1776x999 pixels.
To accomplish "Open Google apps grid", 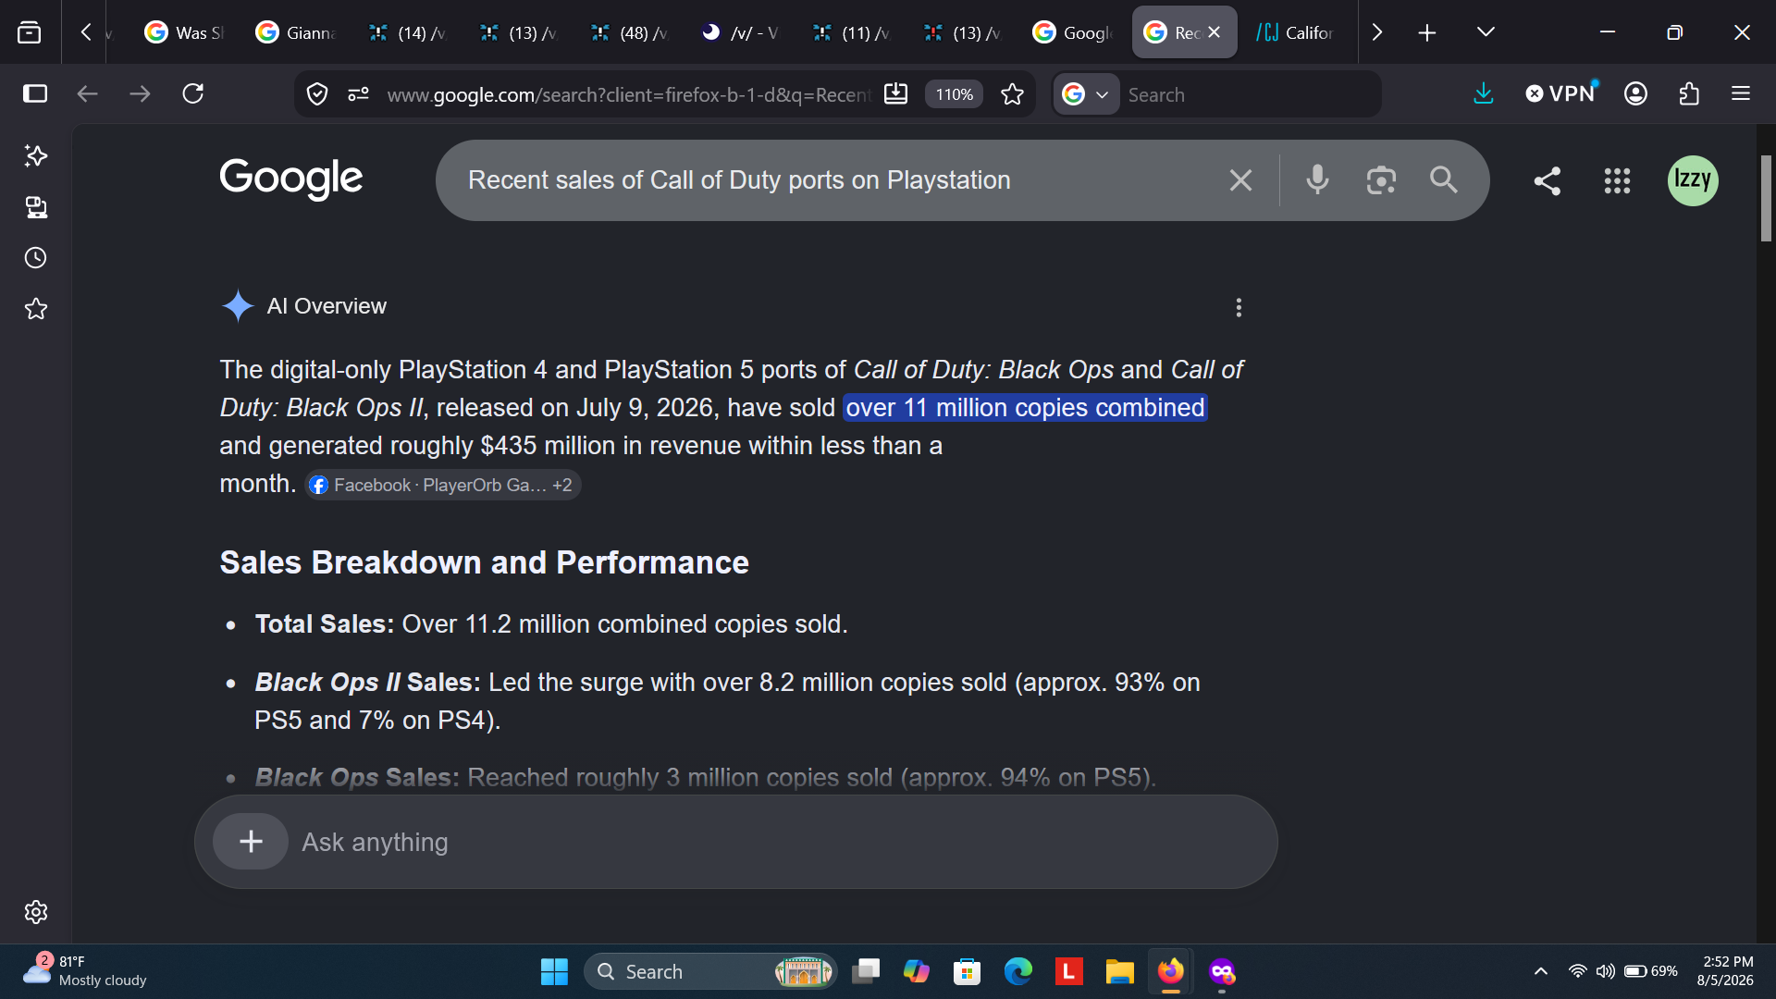I will [x=1617, y=180].
